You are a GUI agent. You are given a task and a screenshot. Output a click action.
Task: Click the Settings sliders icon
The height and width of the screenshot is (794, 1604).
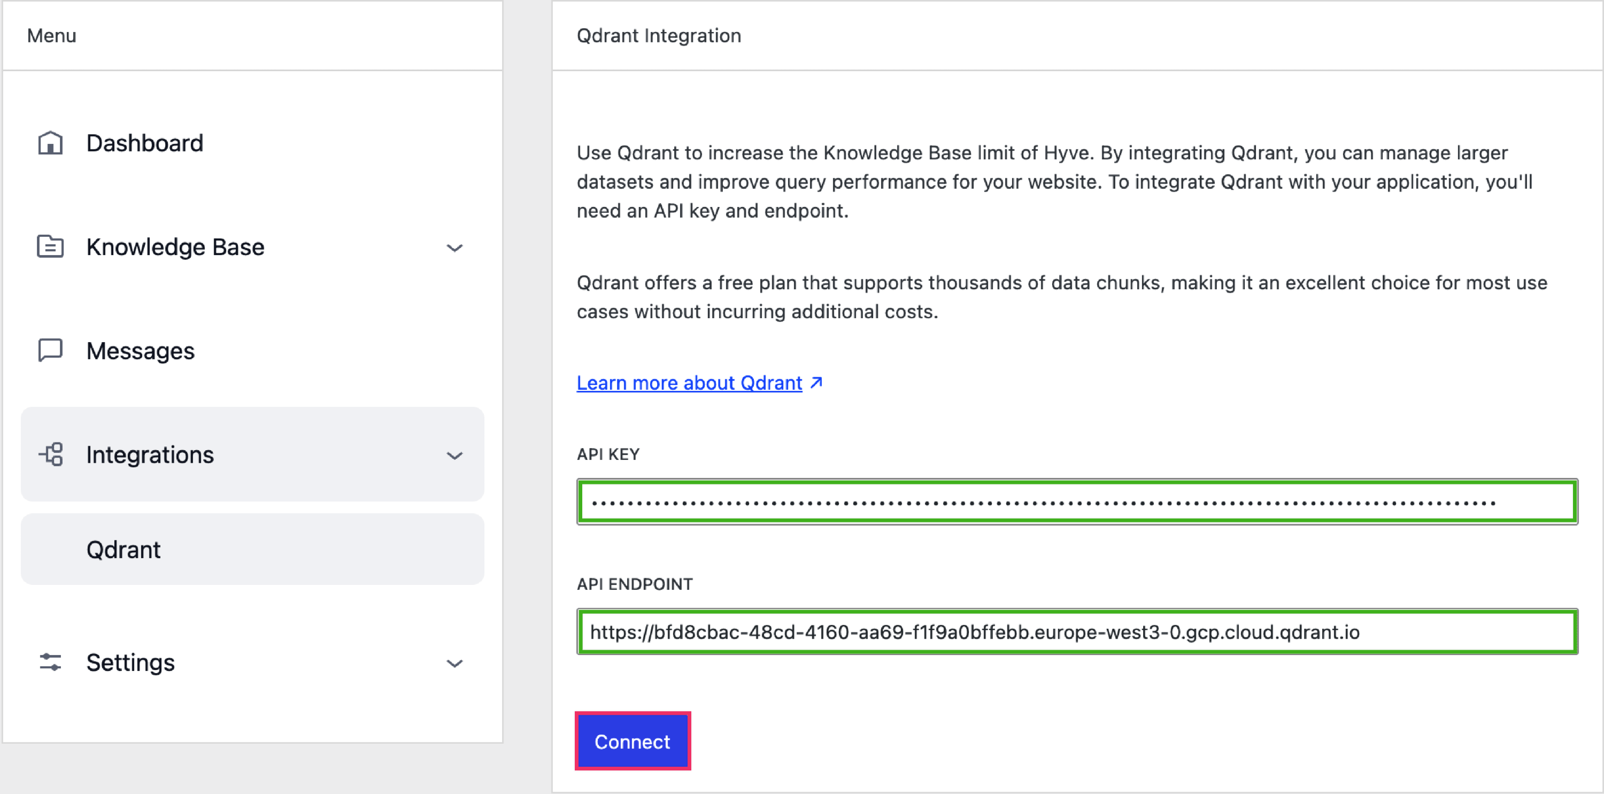click(x=50, y=662)
